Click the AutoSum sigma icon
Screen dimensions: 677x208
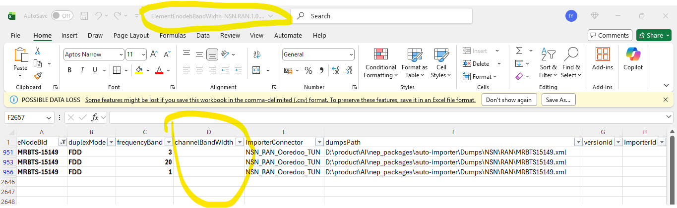(x=519, y=51)
